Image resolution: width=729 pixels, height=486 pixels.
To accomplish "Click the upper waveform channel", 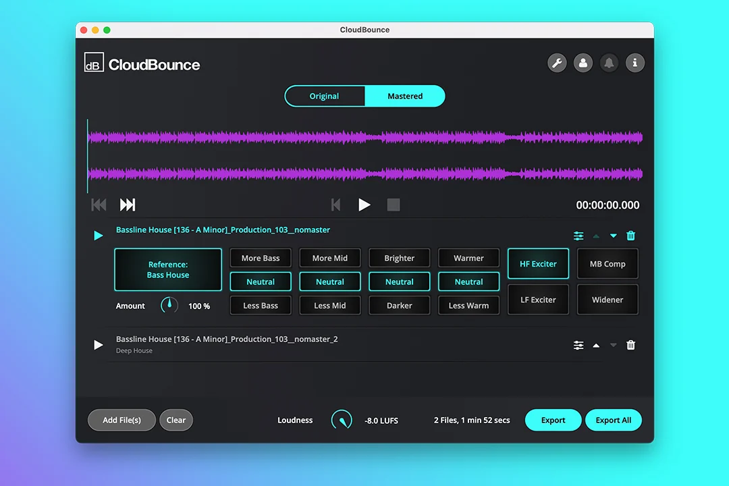I will (365, 137).
